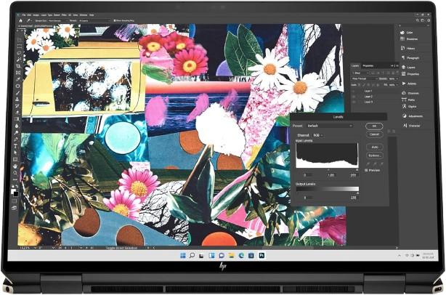Open File Explorer from taskbar
The image size is (446, 295).
click(x=231, y=256)
